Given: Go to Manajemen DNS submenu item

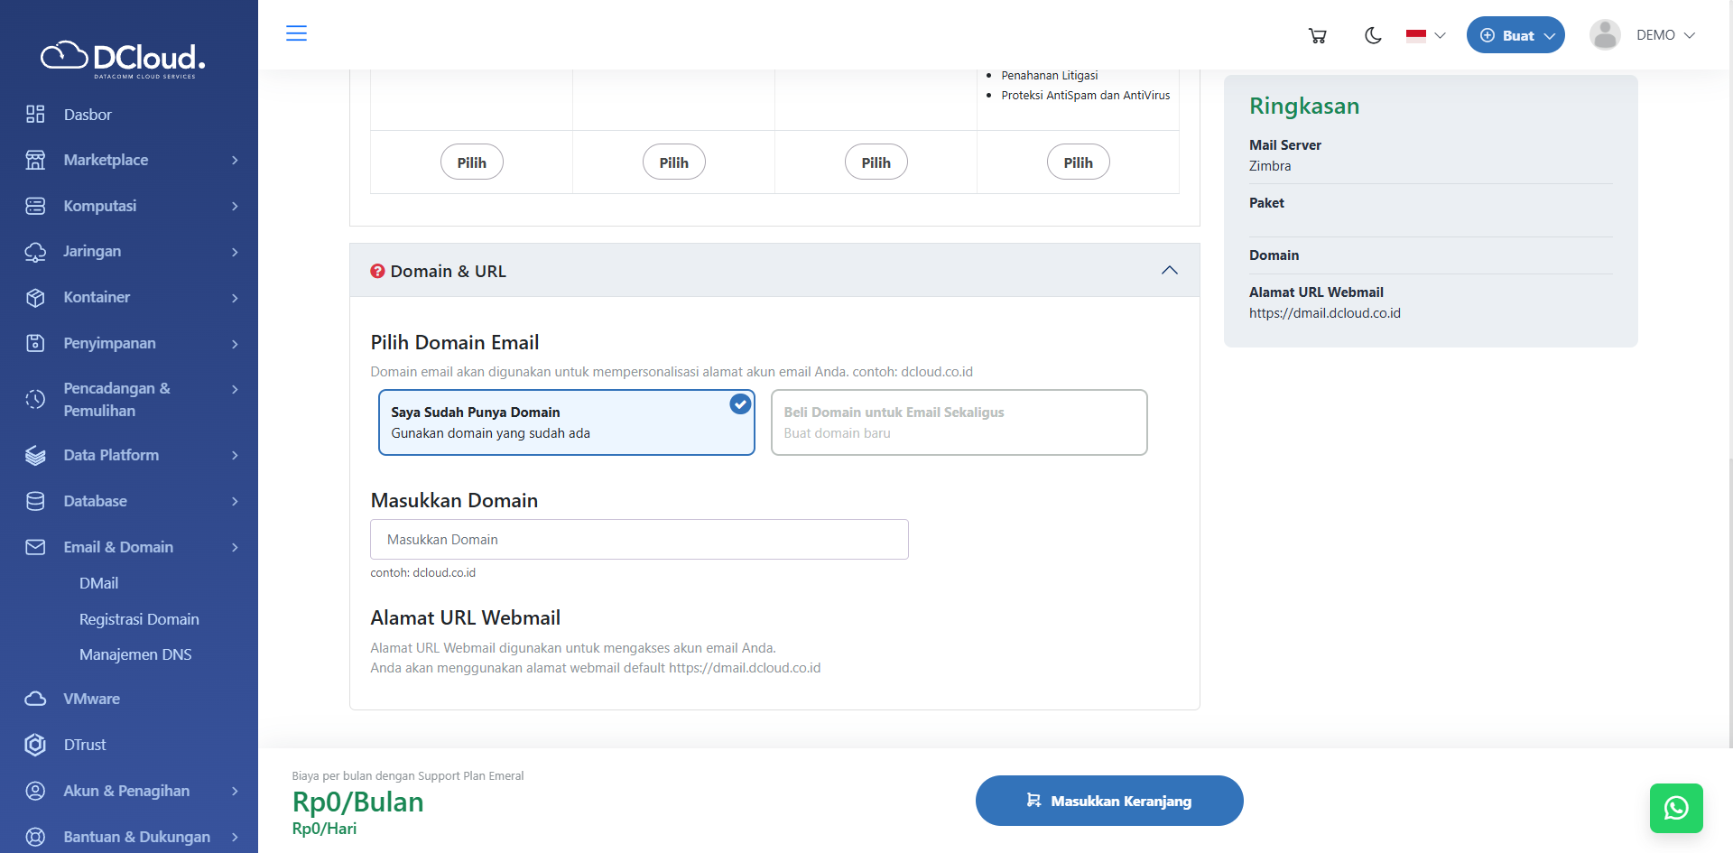Looking at the screenshot, I should tap(135, 654).
